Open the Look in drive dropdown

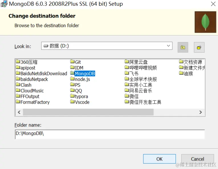[107, 46]
